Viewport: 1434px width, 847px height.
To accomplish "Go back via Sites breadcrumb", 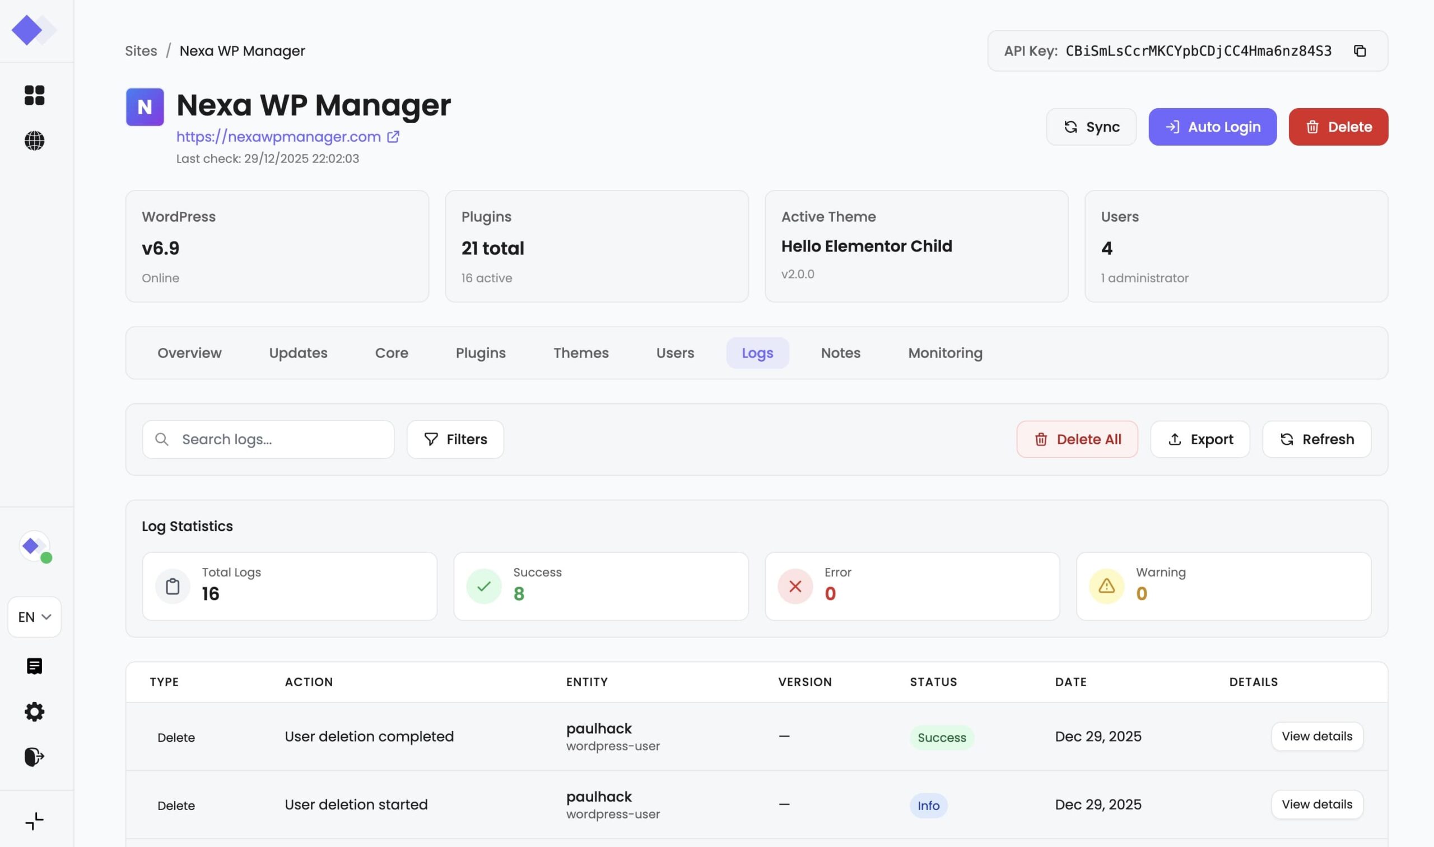I will (141, 51).
